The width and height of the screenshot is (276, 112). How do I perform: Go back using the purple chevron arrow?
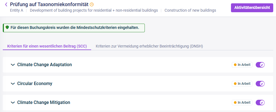pos(6,4)
